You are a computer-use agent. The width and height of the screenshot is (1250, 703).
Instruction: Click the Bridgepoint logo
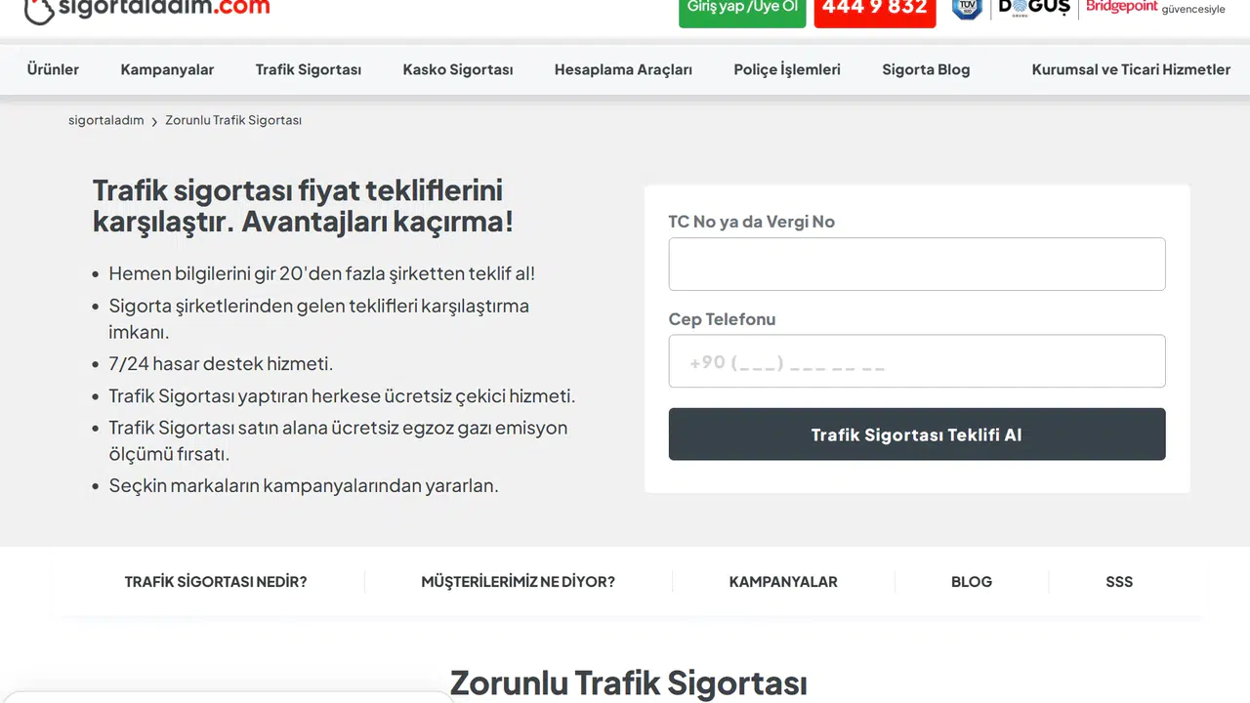(x=1121, y=7)
